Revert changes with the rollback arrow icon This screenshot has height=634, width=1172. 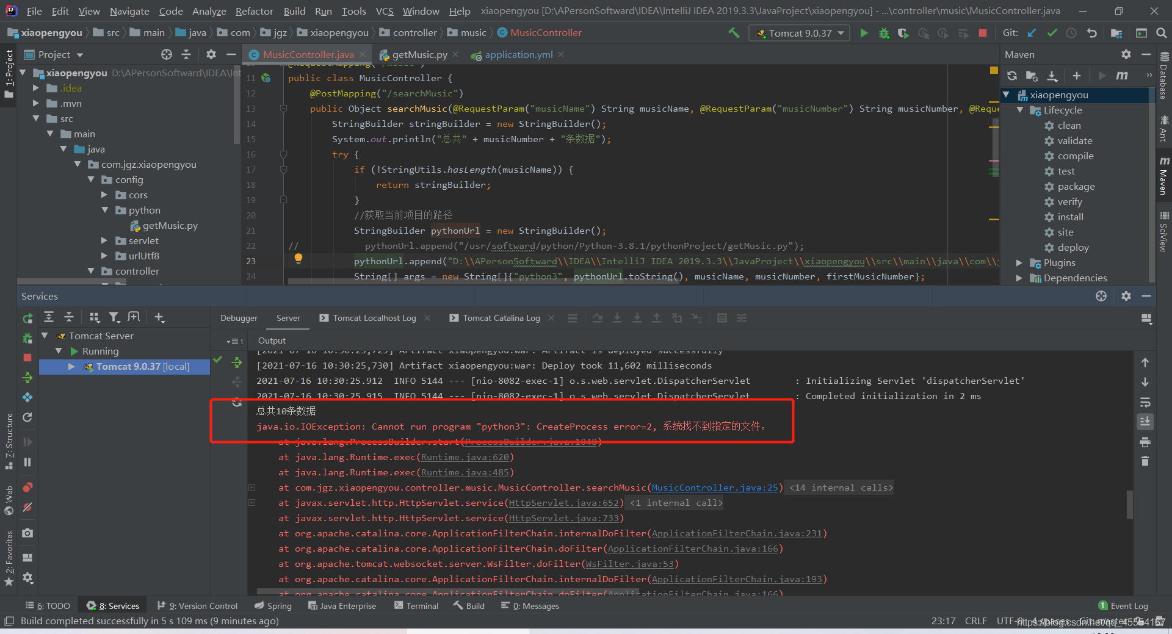pos(1092,33)
